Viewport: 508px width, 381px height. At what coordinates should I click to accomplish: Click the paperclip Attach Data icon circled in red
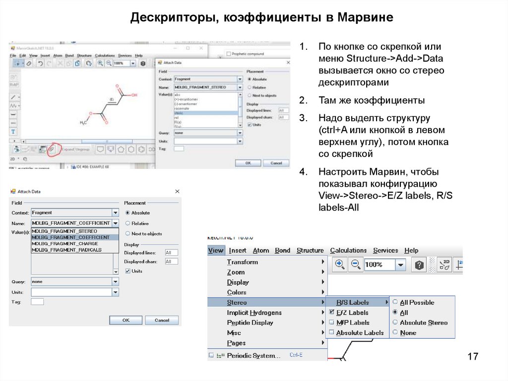(x=52, y=150)
